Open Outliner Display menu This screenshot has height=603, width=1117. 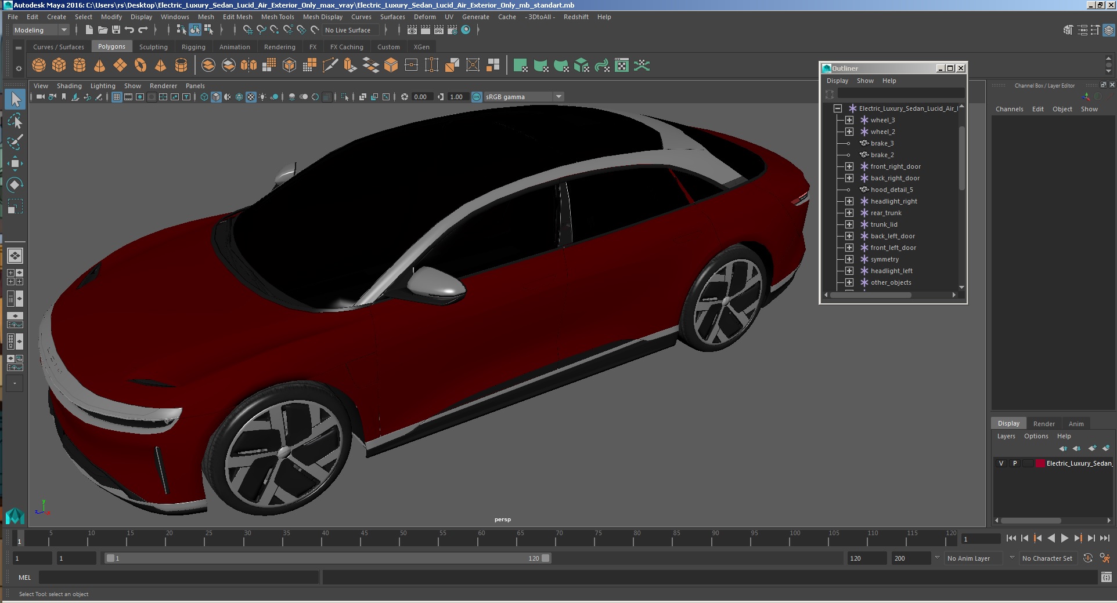tap(837, 81)
